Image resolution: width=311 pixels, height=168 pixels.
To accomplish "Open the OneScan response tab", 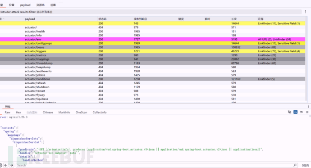I will 81,112.
